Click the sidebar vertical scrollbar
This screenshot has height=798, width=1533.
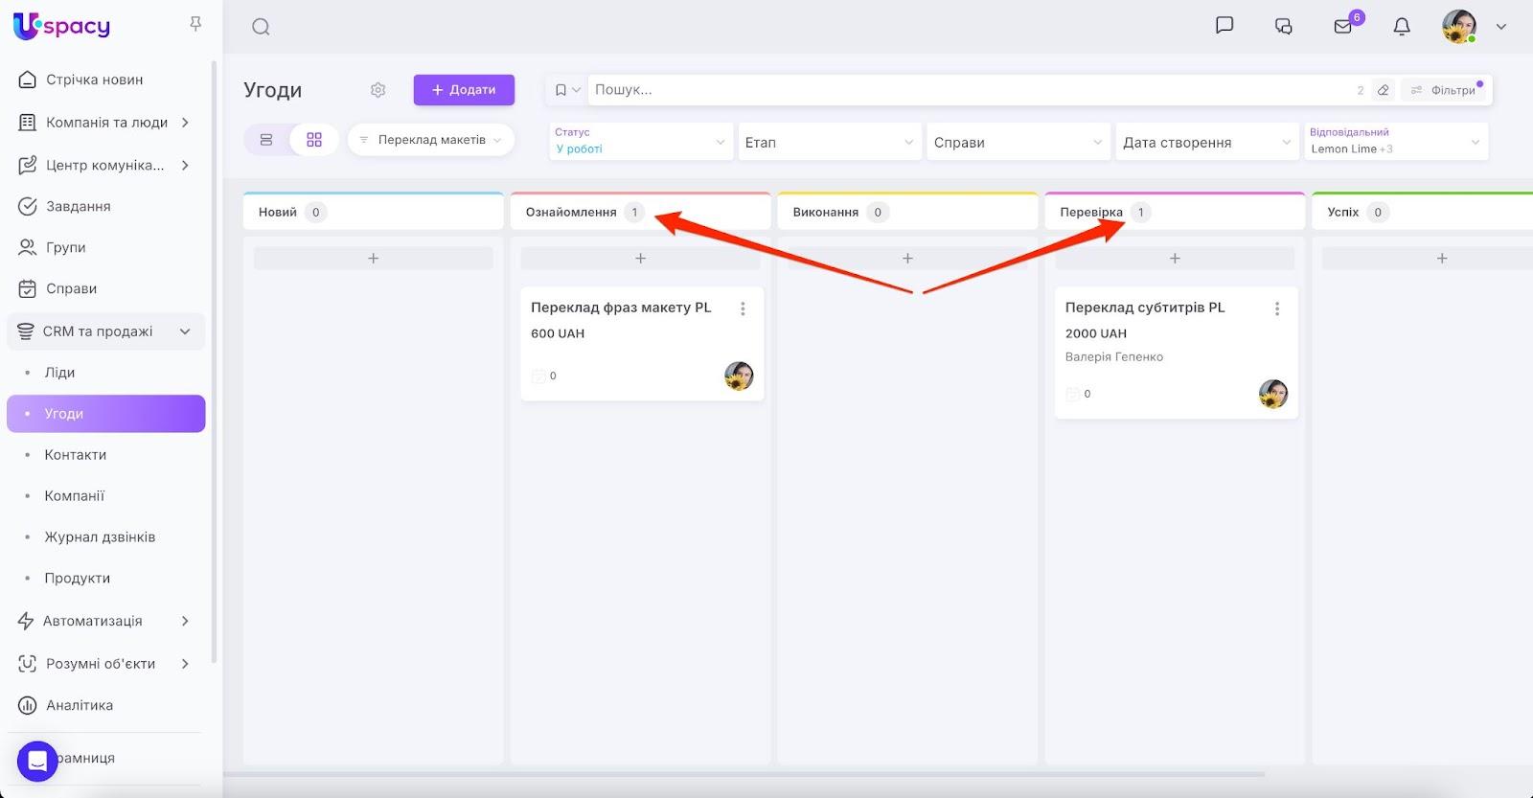215,362
